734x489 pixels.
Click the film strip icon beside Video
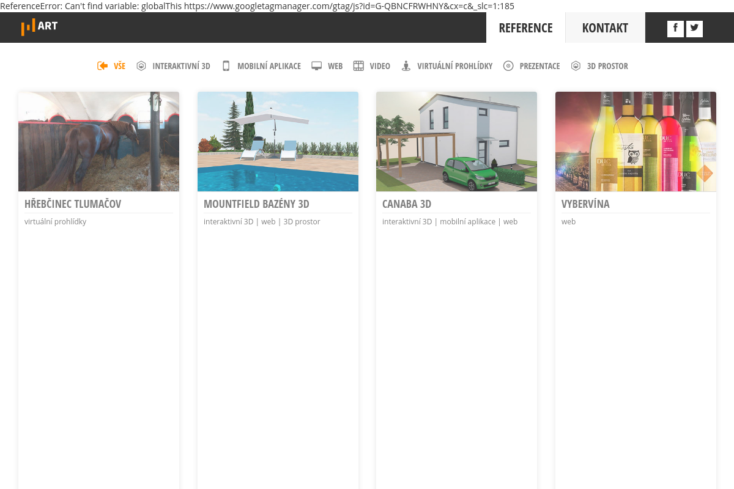358,66
